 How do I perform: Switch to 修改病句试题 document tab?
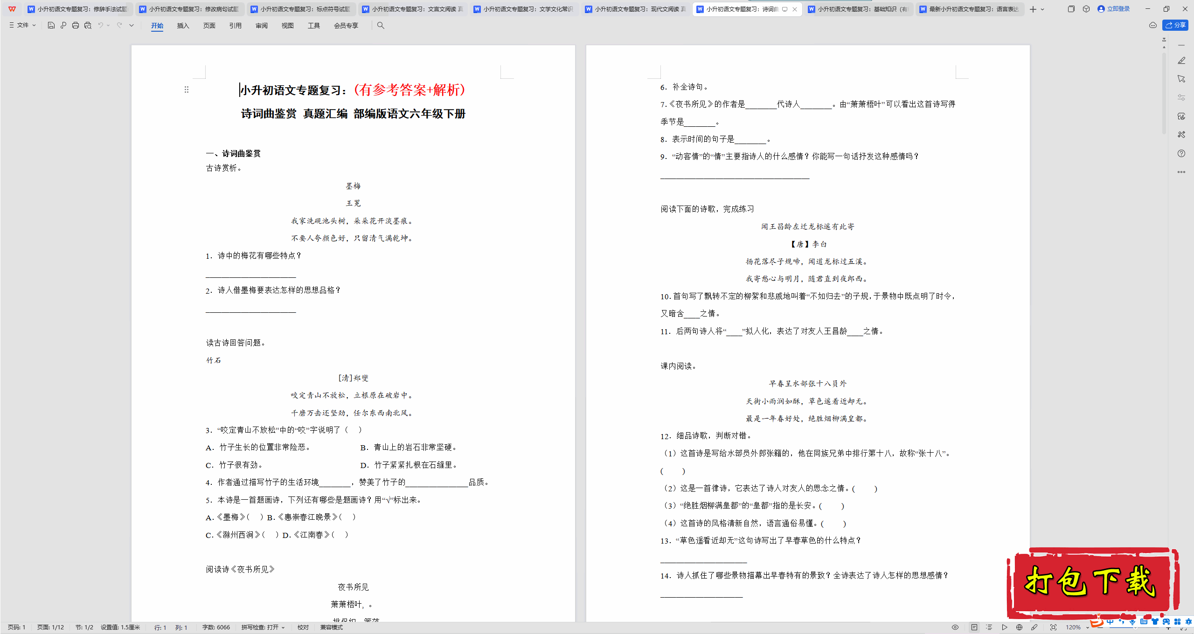tap(189, 9)
